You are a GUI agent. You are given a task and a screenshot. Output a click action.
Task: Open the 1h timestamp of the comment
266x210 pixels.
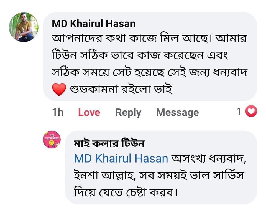tap(58, 112)
